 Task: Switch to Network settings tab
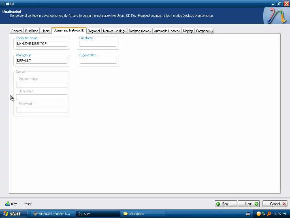coord(114,31)
